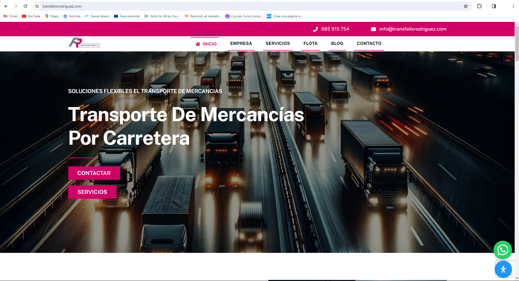Open the extensions puzzle icon

click(x=479, y=6)
